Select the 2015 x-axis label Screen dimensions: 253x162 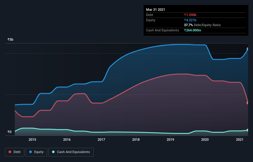[32, 140]
